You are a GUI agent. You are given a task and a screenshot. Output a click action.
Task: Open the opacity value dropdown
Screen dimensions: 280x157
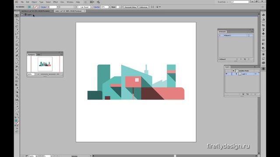pos(109,7)
